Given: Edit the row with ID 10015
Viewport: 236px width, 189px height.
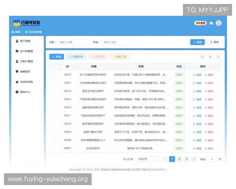Looking at the screenshot, I should [197, 83].
